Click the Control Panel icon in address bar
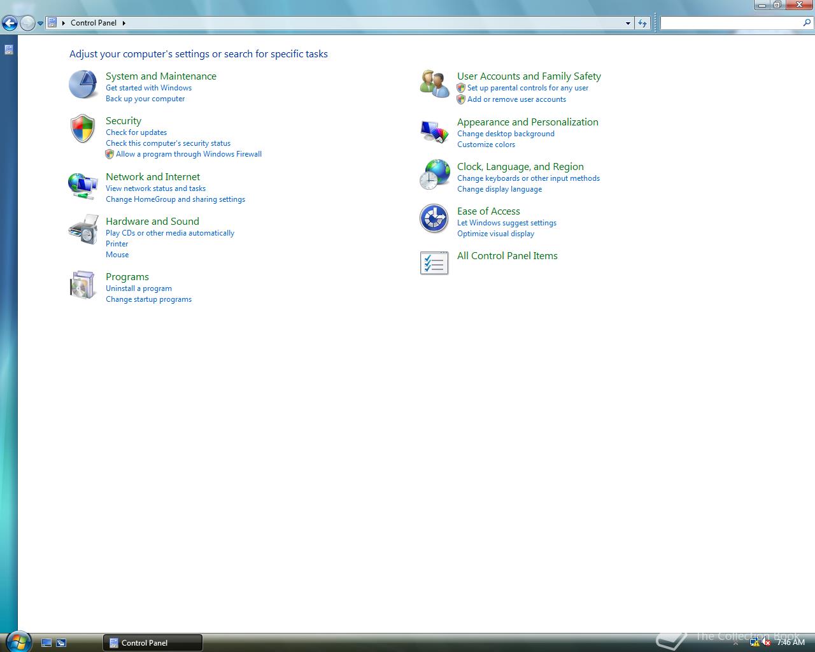The width and height of the screenshot is (815, 652). pyautogui.click(x=53, y=22)
